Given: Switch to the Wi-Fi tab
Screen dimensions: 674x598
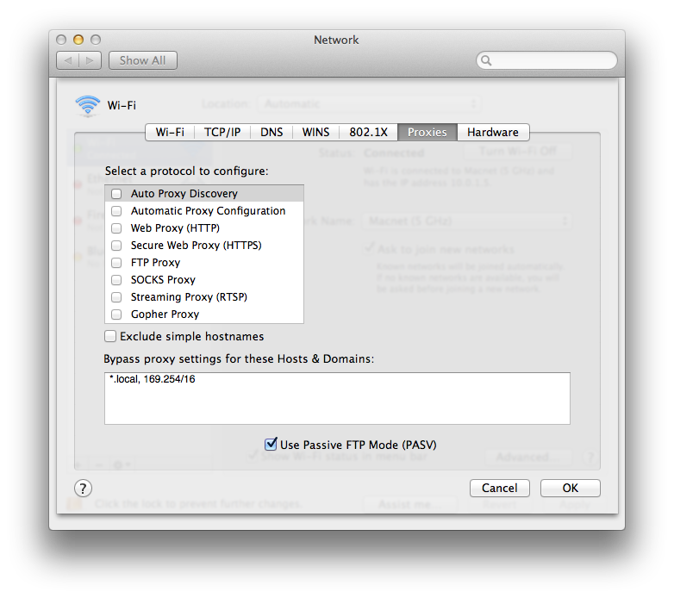Looking at the screenshot, I should tap(170, 133).
